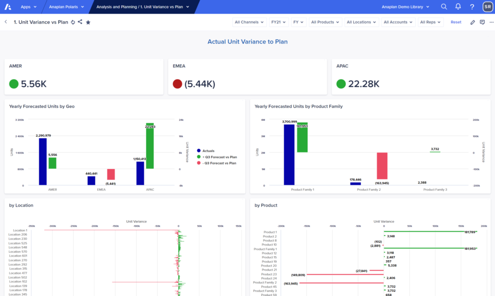
Task: Open the All Products filter dropdown
Action: (325, 22)
